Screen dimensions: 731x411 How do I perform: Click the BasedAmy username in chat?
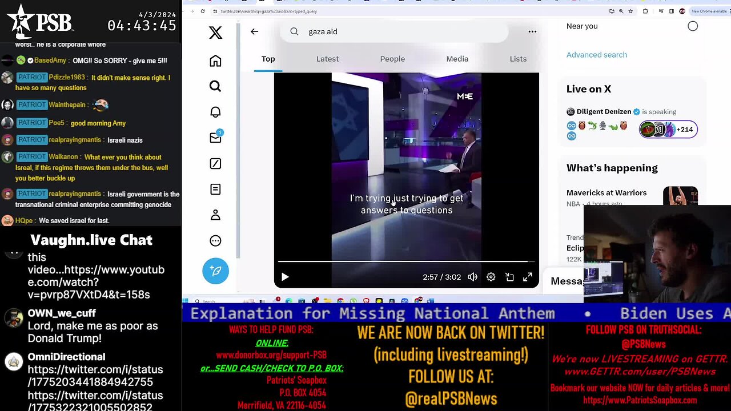[50, 61]
